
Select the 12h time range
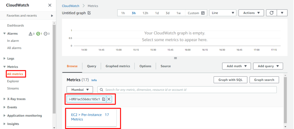pyautogui.click(x=145, y=13)
